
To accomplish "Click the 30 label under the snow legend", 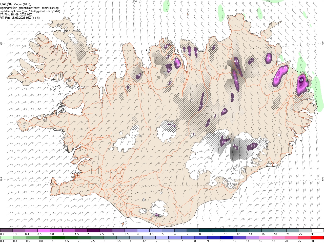I will tap(313, 234).
